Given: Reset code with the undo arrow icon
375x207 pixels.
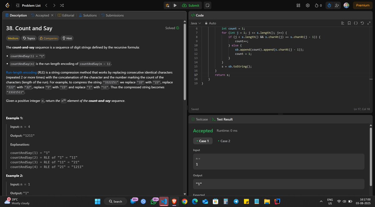Looking at the screenshot, I should pos(362,23).
